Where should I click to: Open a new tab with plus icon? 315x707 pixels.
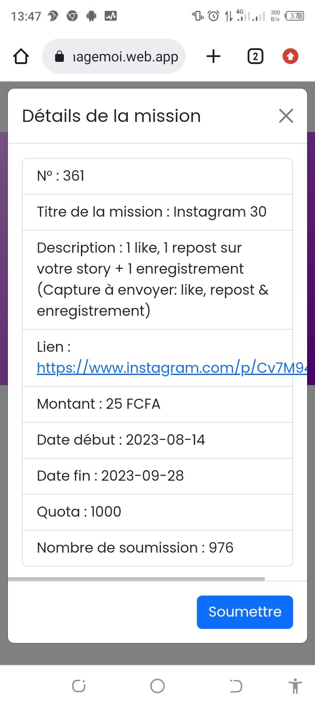[213, 57]
